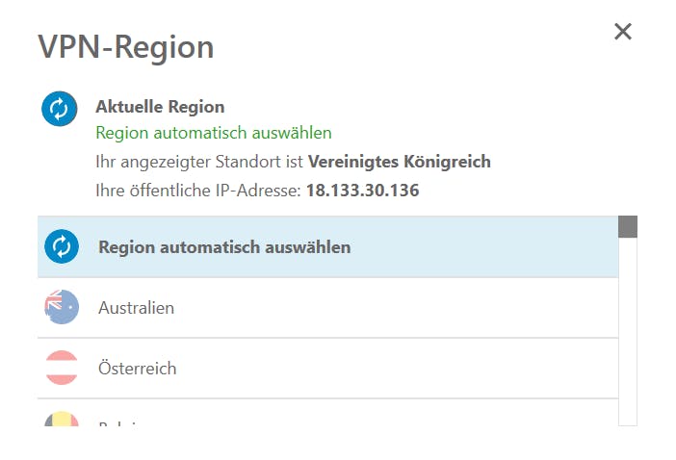Select the Australien region label
The image size is (676, 460).
136,308
